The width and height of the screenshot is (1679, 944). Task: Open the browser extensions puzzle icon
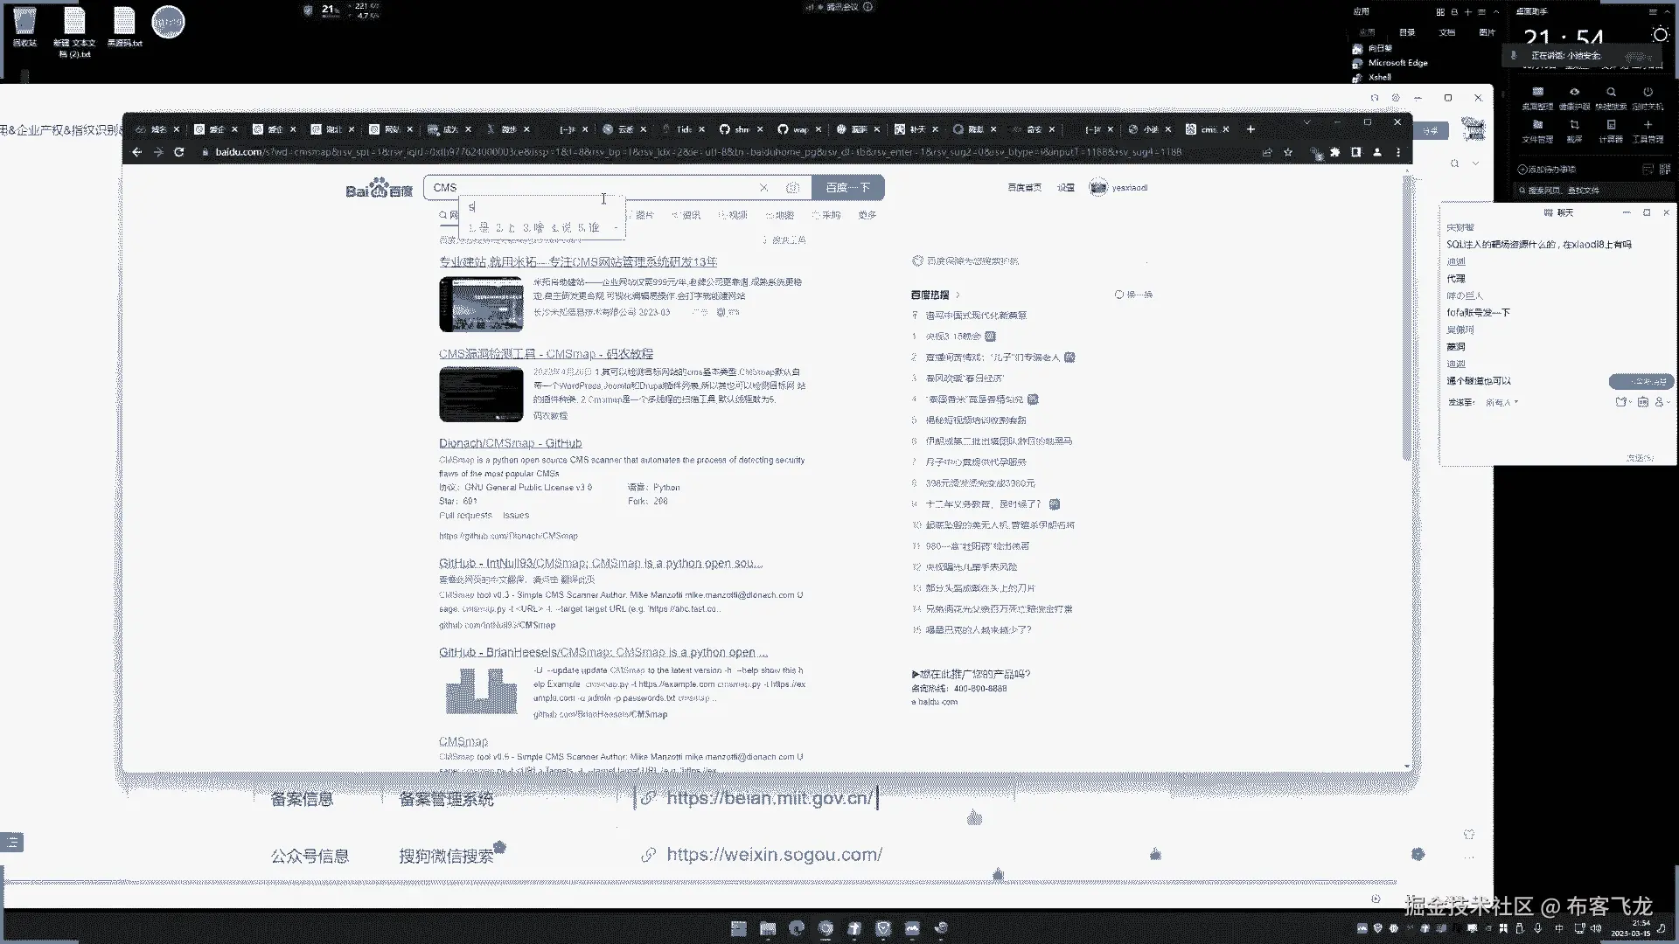1335,152
